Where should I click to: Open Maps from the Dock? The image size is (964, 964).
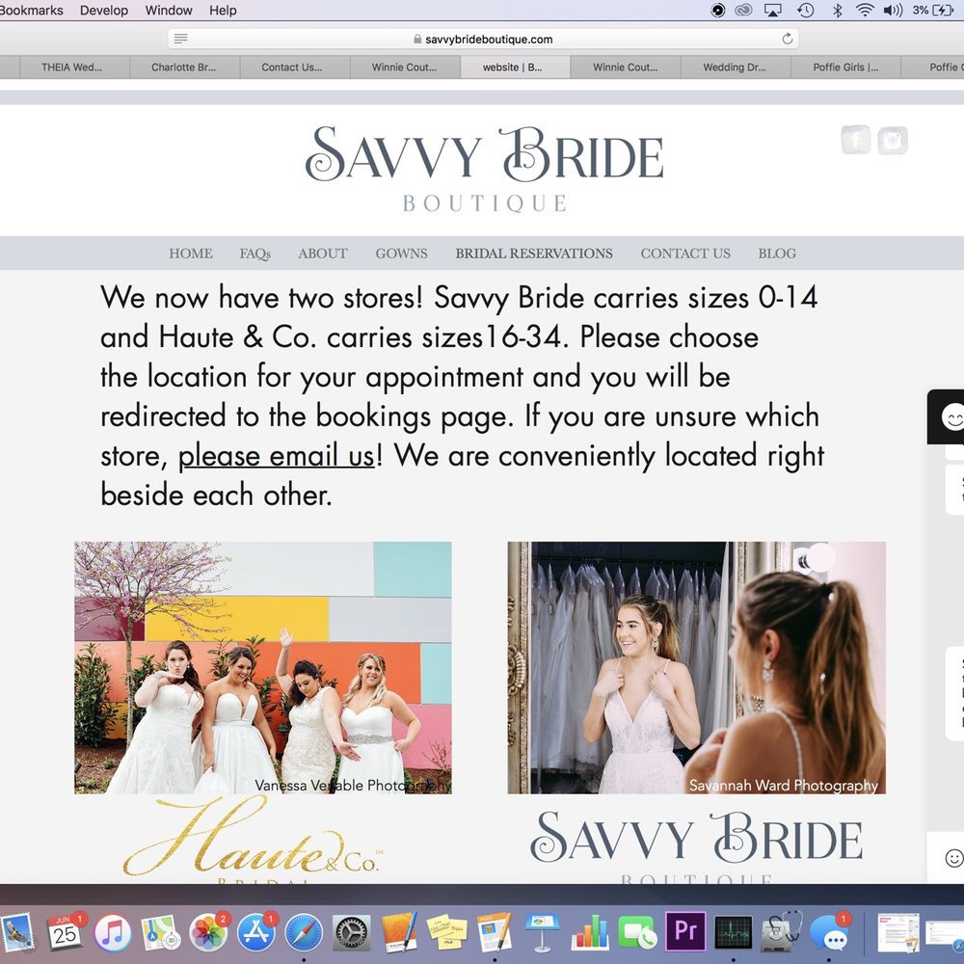pos(160,932)
